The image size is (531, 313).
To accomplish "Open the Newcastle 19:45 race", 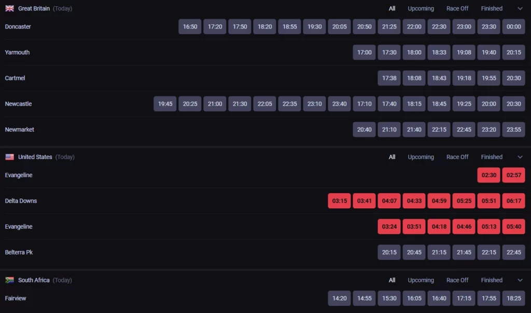I will point(165,104).
